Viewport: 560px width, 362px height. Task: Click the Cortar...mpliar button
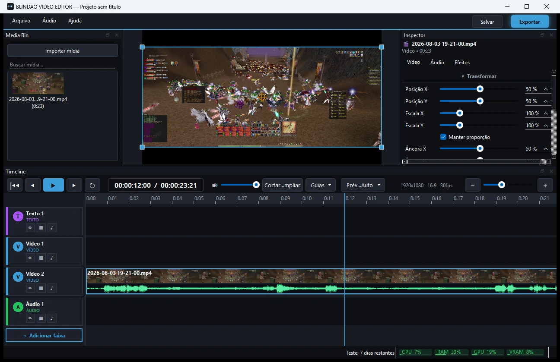point(283,185)
